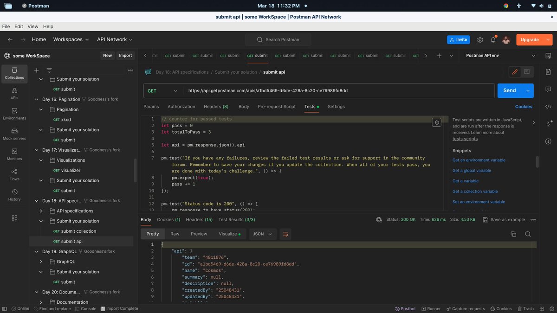Expand the API specifications folder
This screenshot has height=313, width=557.
pyautogui.click(x=41, y=211)
